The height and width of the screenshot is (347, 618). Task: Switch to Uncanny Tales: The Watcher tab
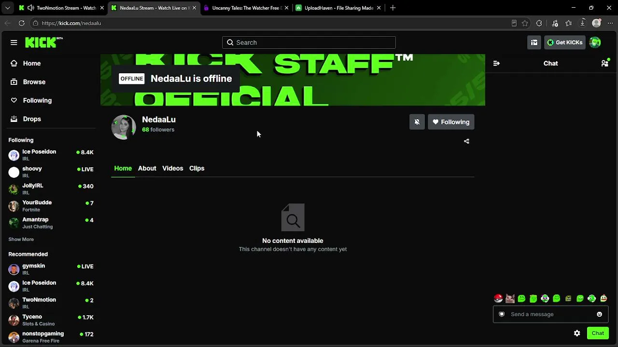(245, 8)
